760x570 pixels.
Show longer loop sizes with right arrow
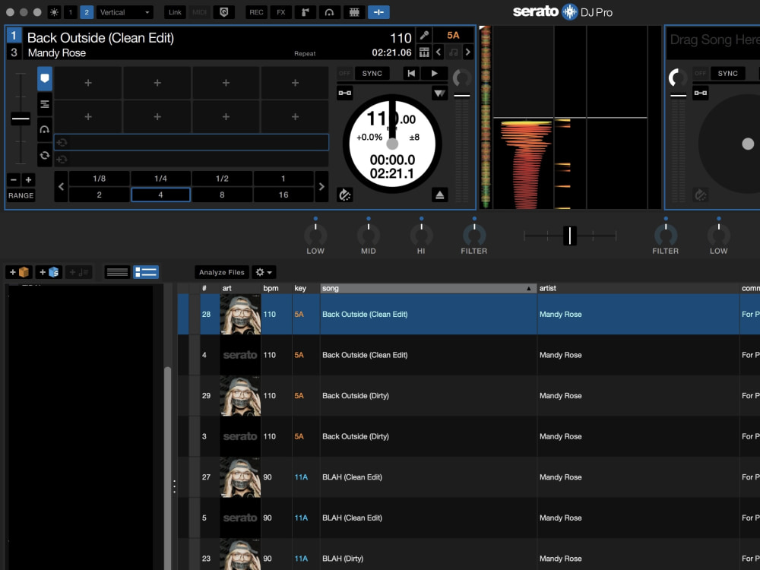tap(321, 187)
